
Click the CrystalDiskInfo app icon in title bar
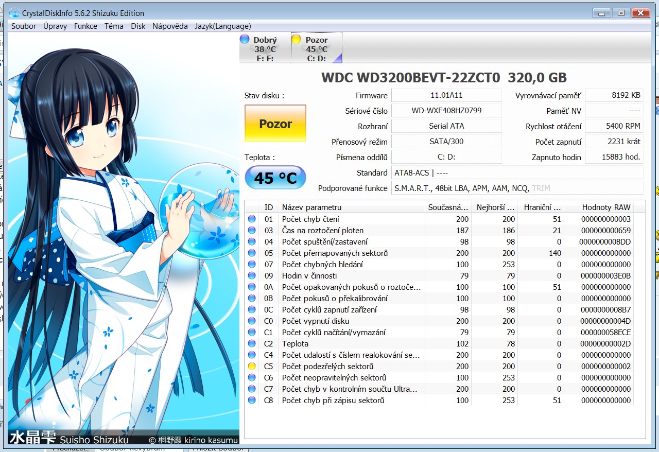point(15,13)
